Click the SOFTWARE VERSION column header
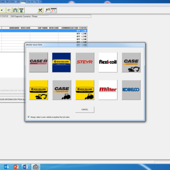The height and width of the screenshot is (170, 170). click(x=44, y=28)
